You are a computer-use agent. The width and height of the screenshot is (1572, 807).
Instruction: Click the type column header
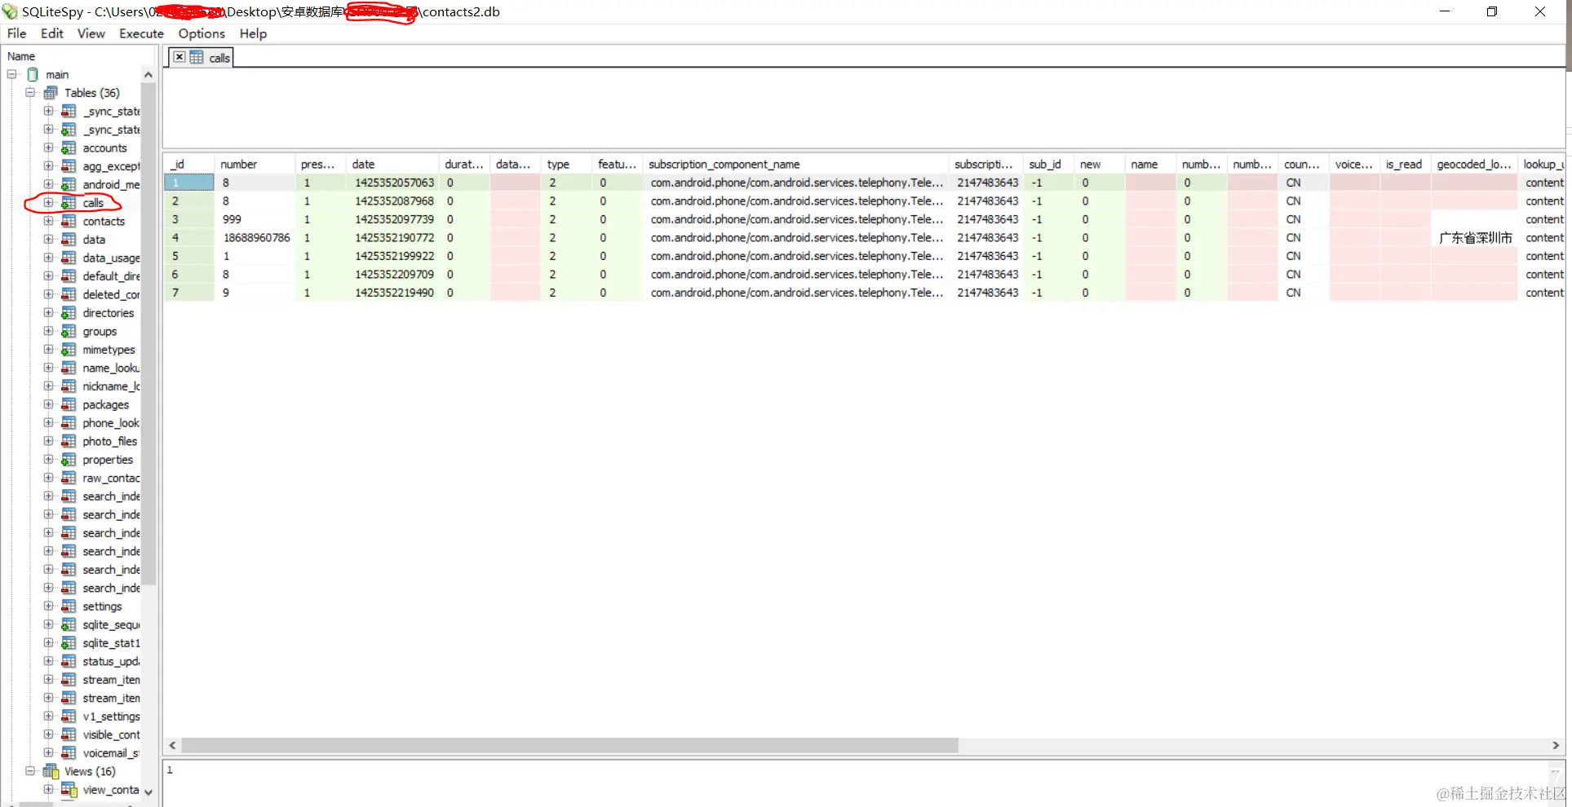pos(566,164)
